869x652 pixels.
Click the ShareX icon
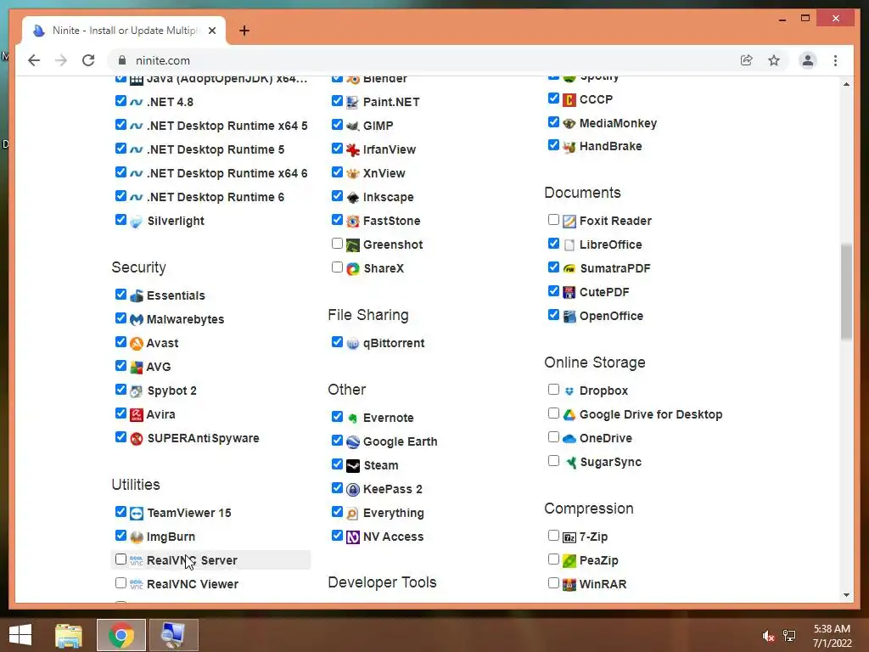[353, 269]
